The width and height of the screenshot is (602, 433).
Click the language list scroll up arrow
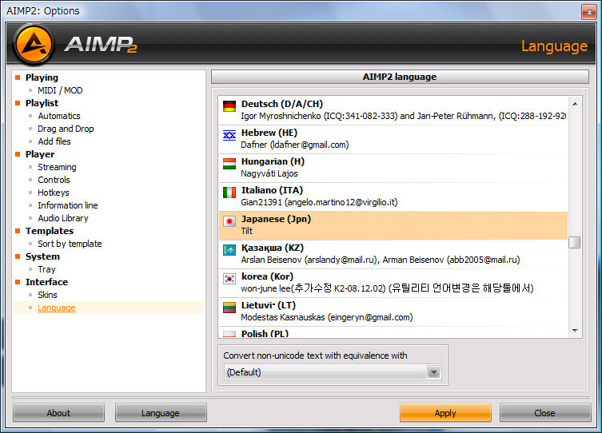(x=575, y=104)
